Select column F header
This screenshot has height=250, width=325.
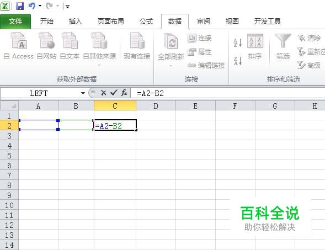(235, 106)
